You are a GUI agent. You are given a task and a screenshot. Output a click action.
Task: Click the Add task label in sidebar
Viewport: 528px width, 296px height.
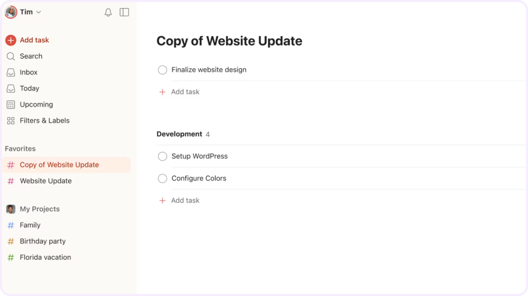coord(34,40)
